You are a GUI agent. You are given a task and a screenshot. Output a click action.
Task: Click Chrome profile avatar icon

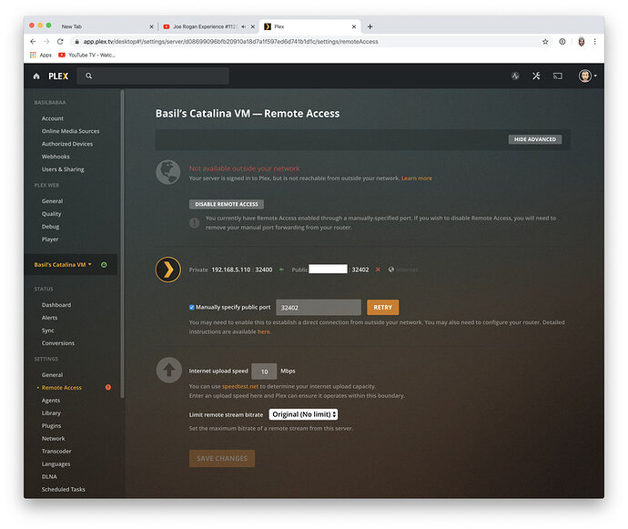pyautogui.click(x=582, y=42)
